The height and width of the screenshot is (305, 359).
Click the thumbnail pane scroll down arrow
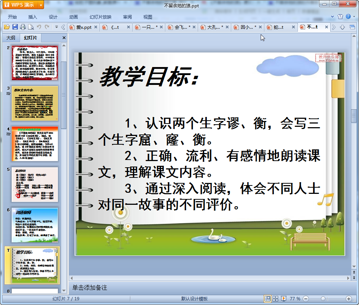[64, 290]
